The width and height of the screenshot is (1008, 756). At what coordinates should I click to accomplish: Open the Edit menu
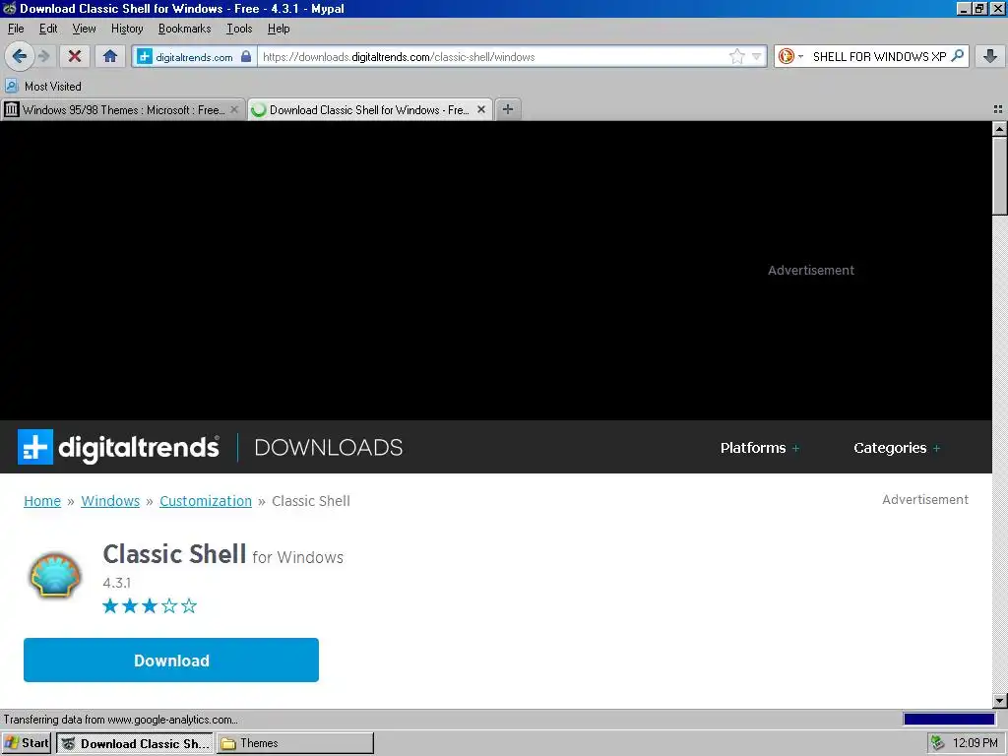click(x=48, y=29)
